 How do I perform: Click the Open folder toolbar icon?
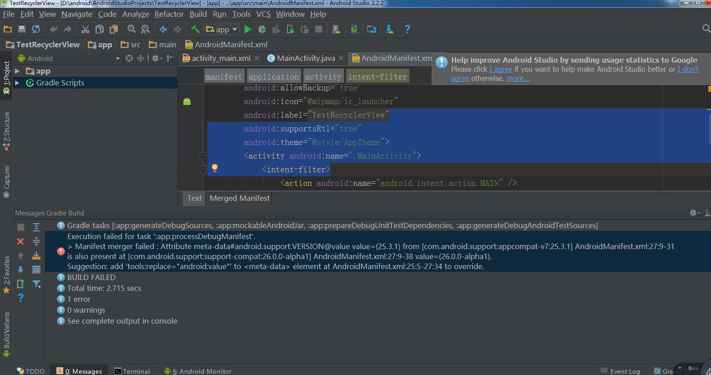pyautogui.click(x=8, y=30)
